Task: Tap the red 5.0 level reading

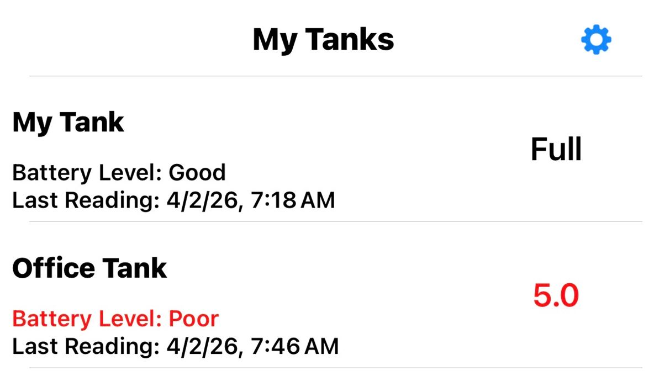Action: click(x=556, y=296)
